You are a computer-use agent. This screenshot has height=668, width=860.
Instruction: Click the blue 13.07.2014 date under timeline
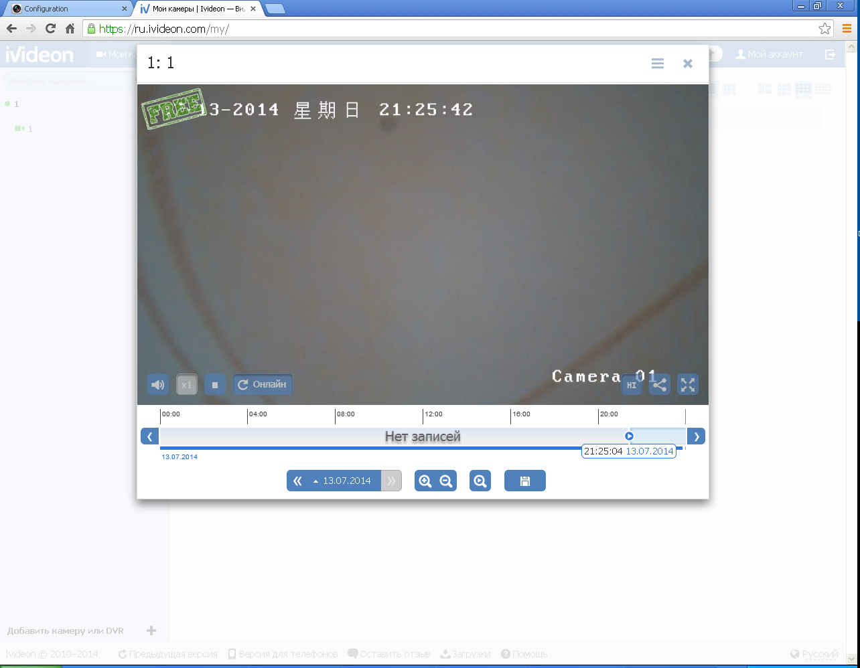180,457
